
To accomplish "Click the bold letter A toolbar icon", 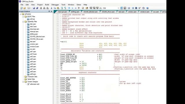I will (x=136, y=8).
